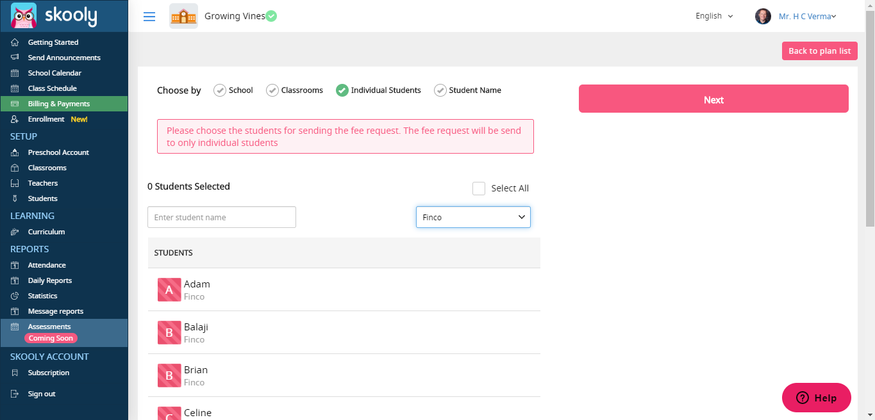Open Billing & Payments section
Viewport: 875px width, 420px height.
click(64, 104)
